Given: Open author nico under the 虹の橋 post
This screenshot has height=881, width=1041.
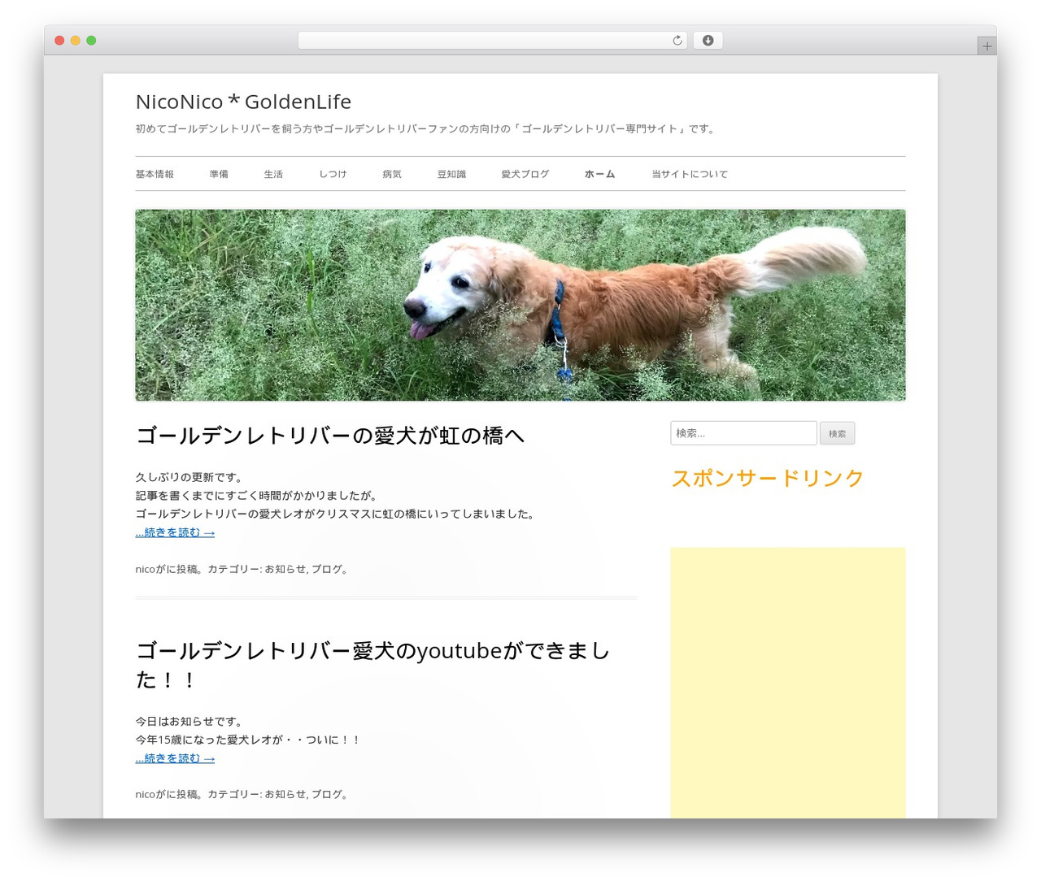Looking at the screenshot, I should coord(145,569).
